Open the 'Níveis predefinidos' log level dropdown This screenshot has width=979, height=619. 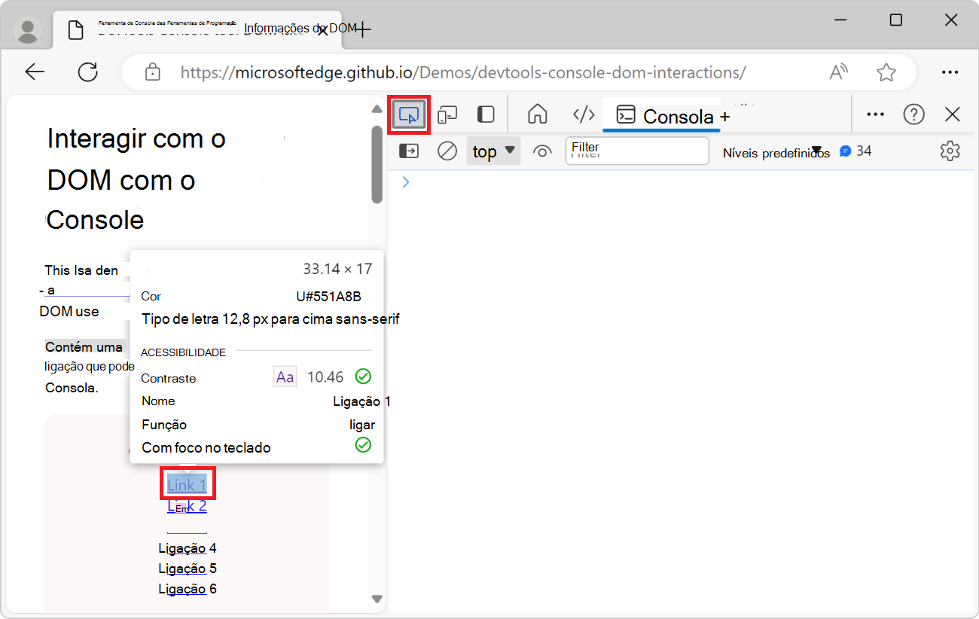[x=776, y=151]
